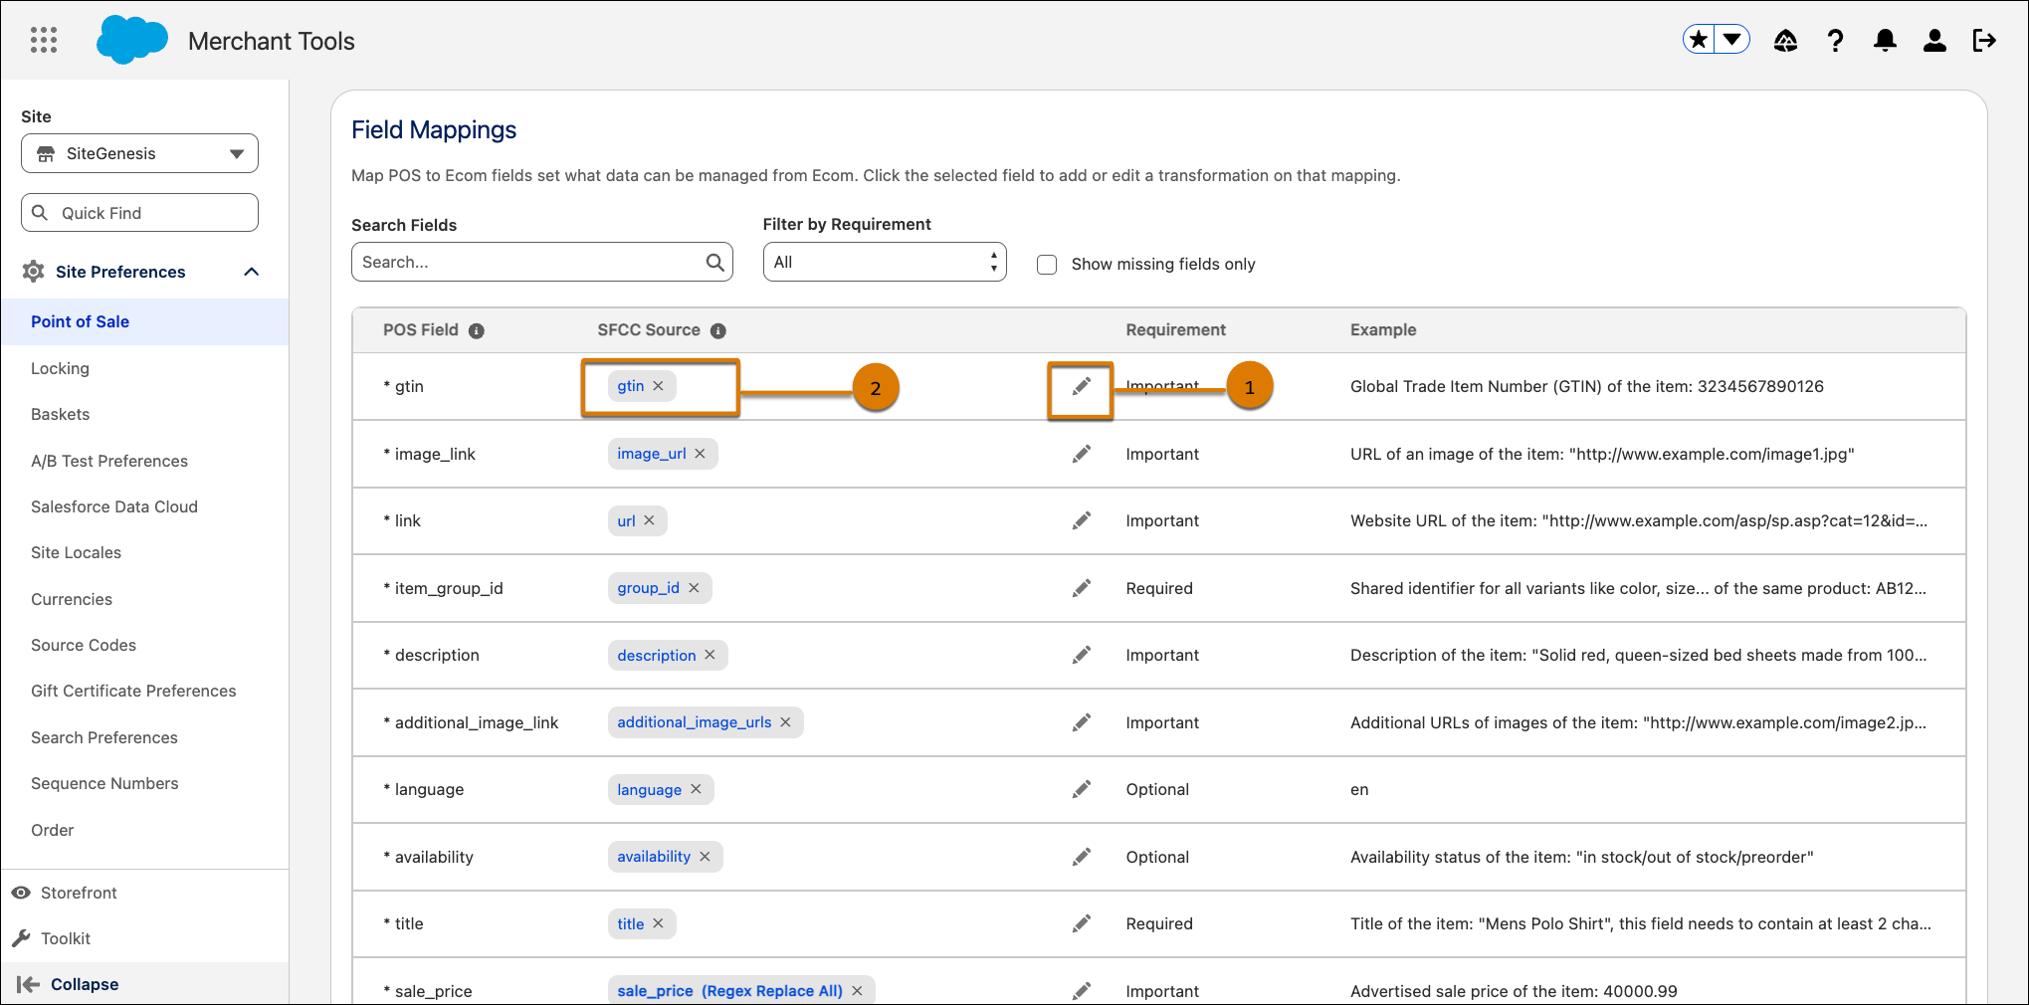The width and height of the screenshot is (2029, 1005).
Task: Remove the group_id mapping pill
Action: [694, 588]
